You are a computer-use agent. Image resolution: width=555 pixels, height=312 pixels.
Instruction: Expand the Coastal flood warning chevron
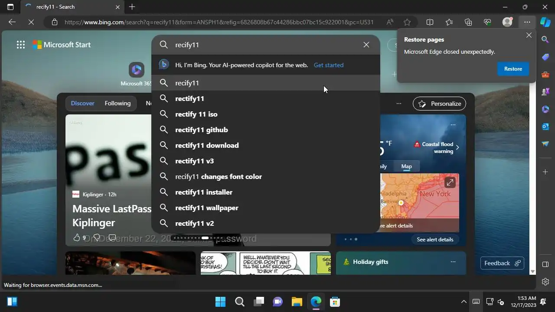click(x=457, y=147)
